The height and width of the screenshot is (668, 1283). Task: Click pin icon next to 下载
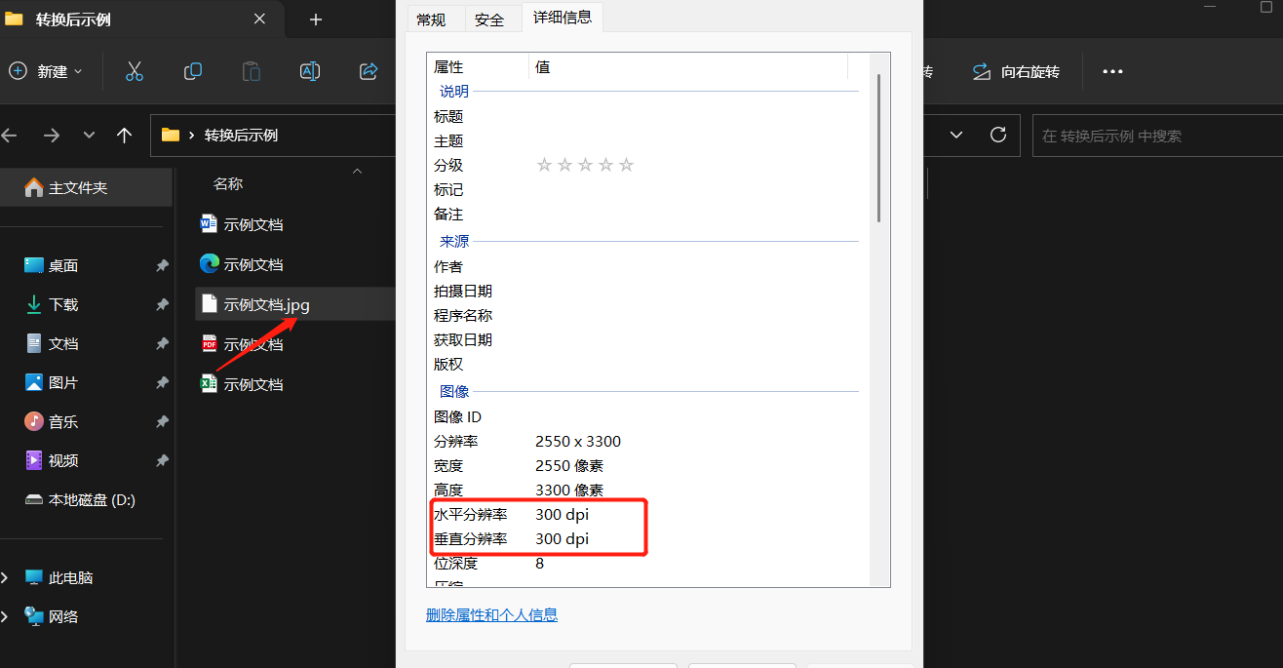[x=162, y=304]
